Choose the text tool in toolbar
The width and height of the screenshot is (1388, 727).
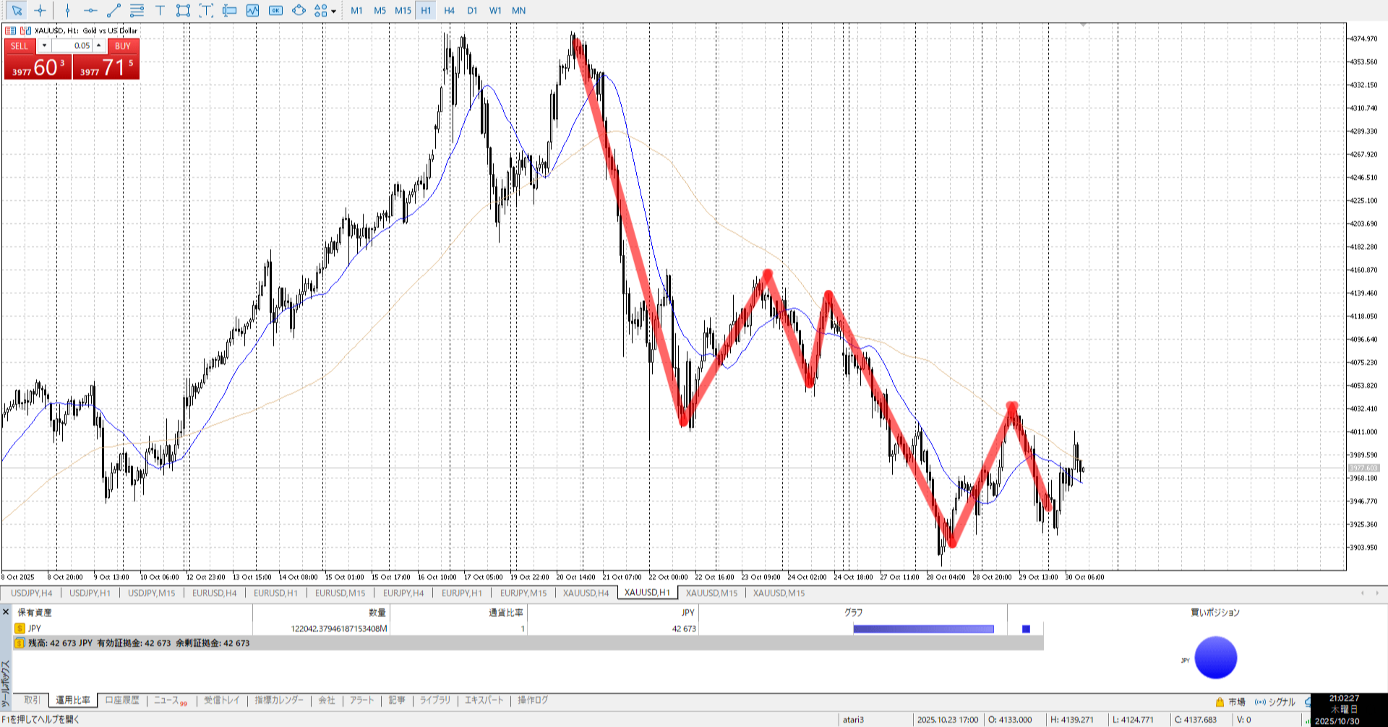(x=160, y=11)
